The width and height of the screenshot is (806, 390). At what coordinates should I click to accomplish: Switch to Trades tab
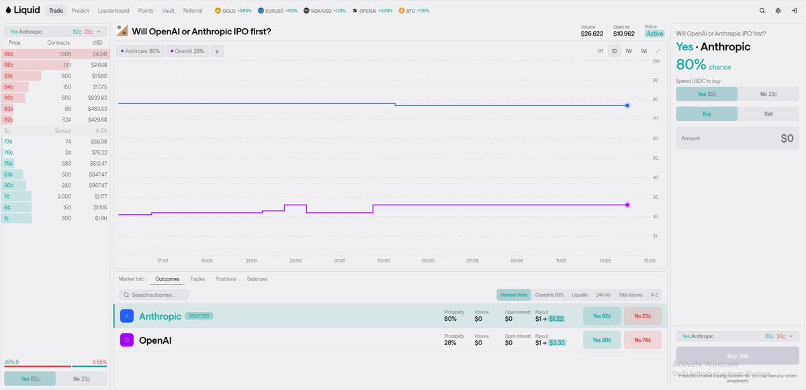pyautogui.click(x=197, y=279)
